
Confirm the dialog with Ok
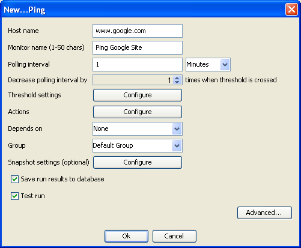click(x=126, y=236)
